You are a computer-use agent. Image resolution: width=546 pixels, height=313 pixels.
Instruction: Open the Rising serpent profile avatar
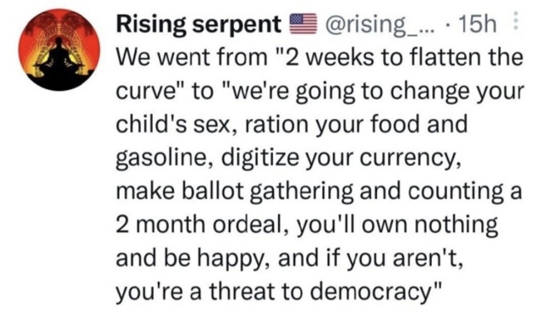click(x=59, y=50)
